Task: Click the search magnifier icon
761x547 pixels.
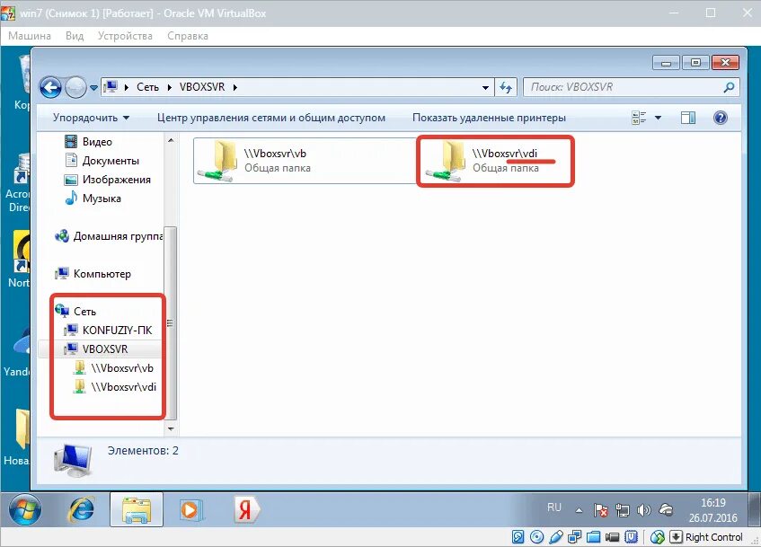Action: click(x=729, y=87)
